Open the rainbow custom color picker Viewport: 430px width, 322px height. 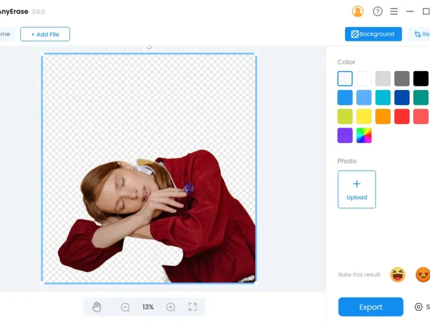click(364, 135)
